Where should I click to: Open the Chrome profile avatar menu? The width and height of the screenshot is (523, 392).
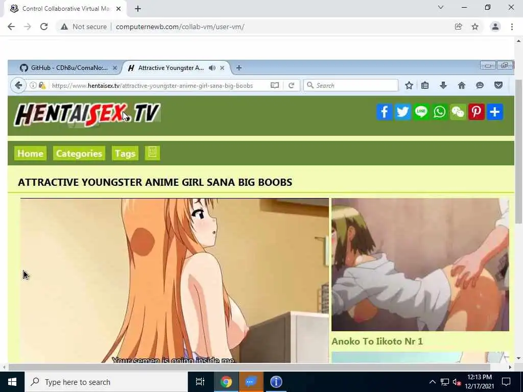495,27
